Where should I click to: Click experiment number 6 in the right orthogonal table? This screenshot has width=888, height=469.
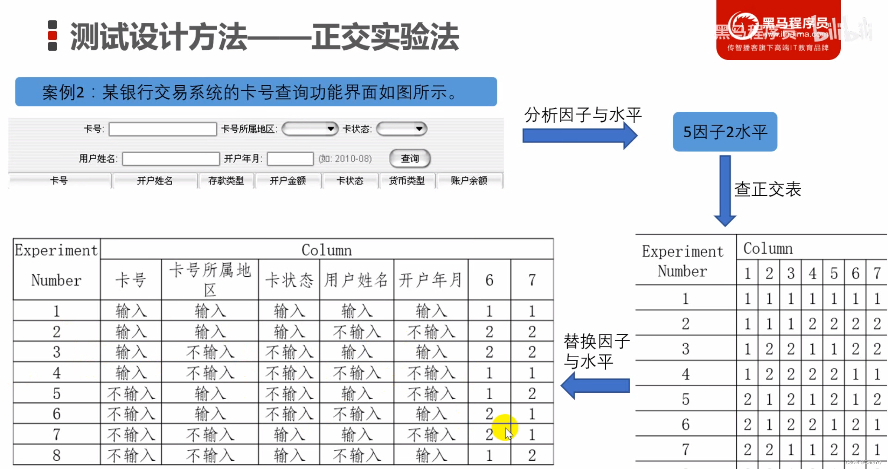point(685,424)
